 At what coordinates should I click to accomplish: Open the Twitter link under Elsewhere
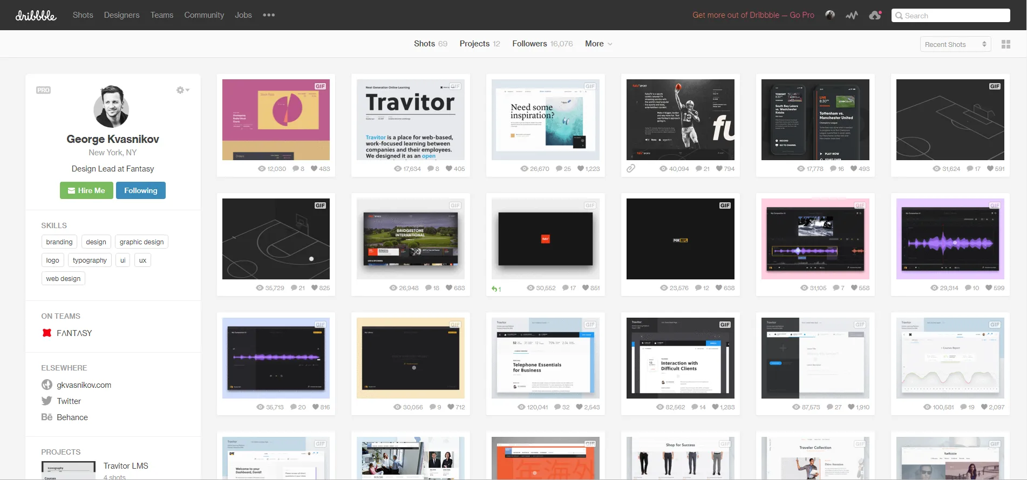(x=69, y=401)
